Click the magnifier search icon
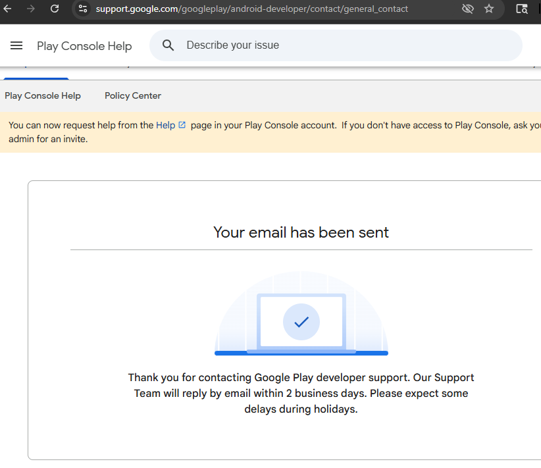Viewport: 541px width, 468px height. 168,45
